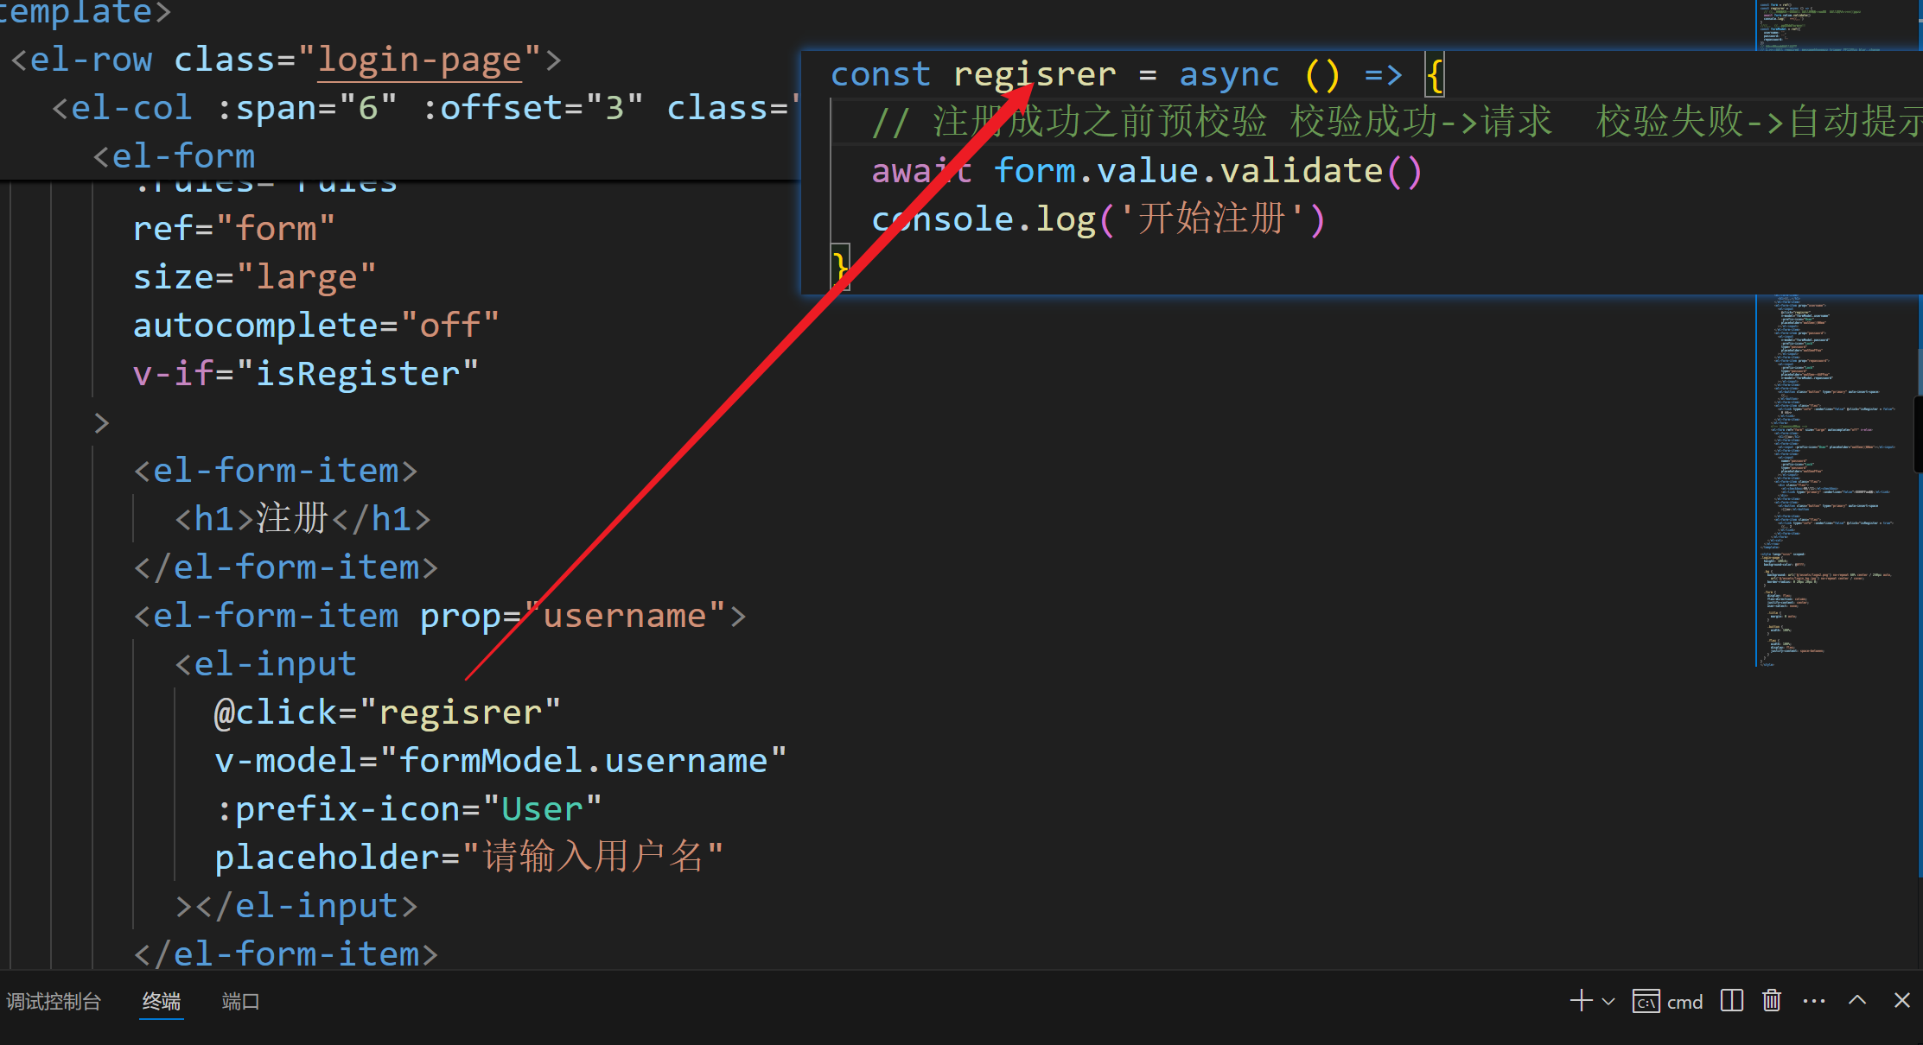Open the 端口 tab
The width and height of the screenshot is (1923, 1045).
tap(240, 1002)
